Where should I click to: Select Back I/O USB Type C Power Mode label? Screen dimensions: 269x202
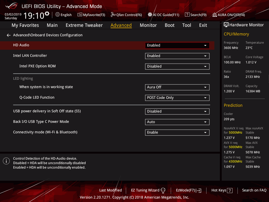point(41,122)
